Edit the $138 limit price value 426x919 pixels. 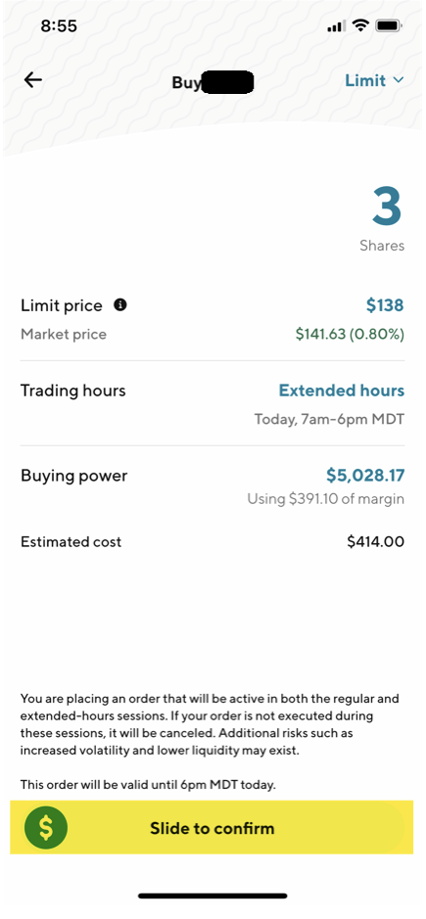tap(385, 304)
